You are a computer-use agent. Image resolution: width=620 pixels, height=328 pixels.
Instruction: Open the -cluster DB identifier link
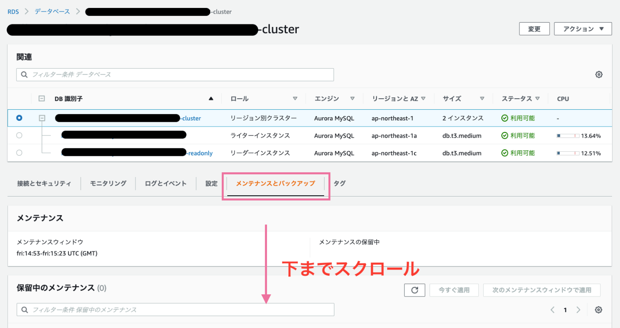point(128,118)
